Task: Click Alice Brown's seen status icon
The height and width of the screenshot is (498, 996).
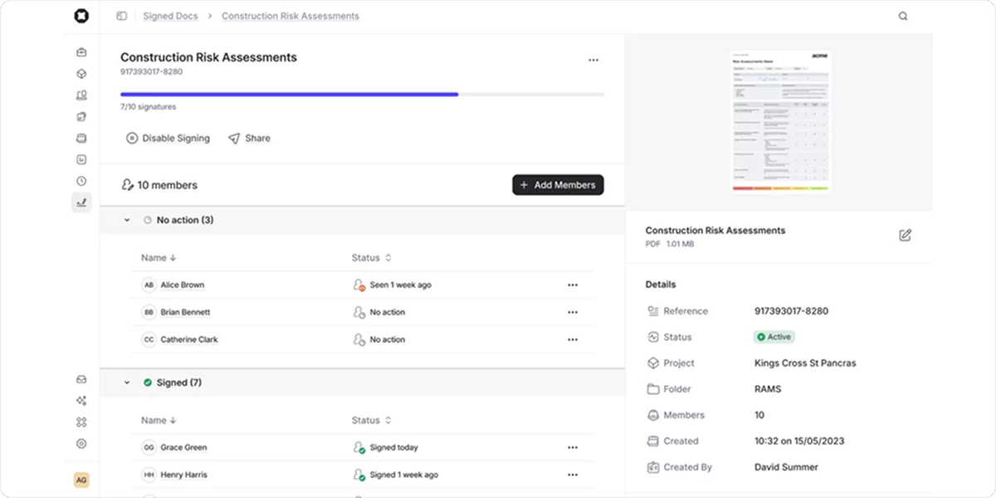Action: click(359, 285)
